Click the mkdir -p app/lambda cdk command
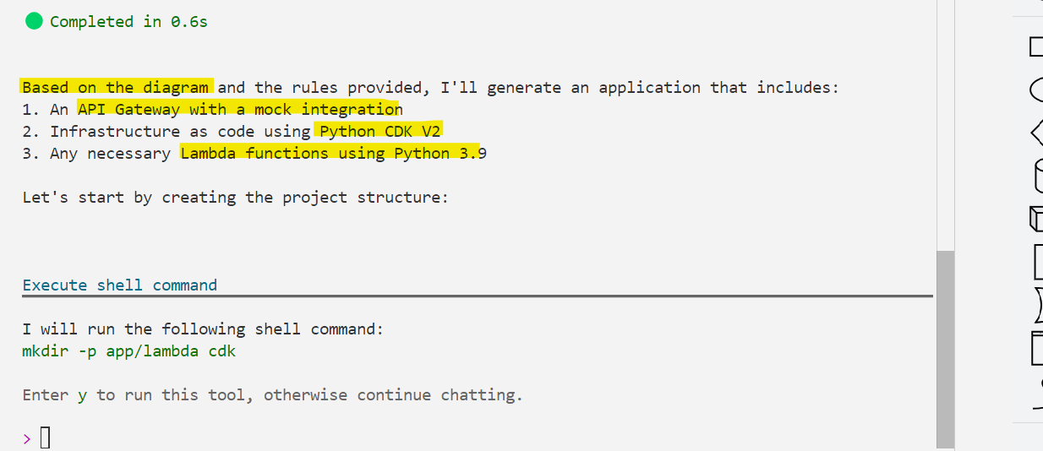Screen dimensions: 1043x451 click(x=128, y=350)
